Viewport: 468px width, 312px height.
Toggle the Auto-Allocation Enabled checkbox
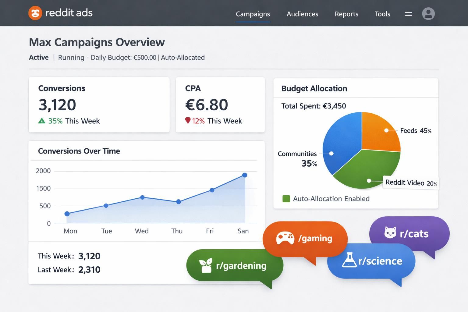click(x=286, y=199)
